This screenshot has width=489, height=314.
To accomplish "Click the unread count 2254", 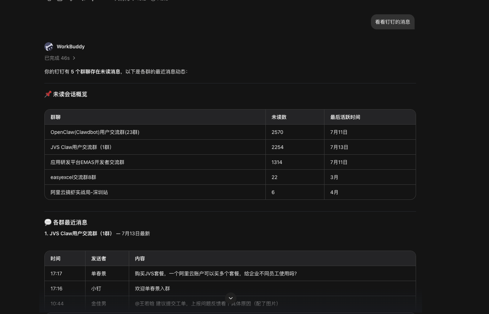I will click(x=278, y=147).
